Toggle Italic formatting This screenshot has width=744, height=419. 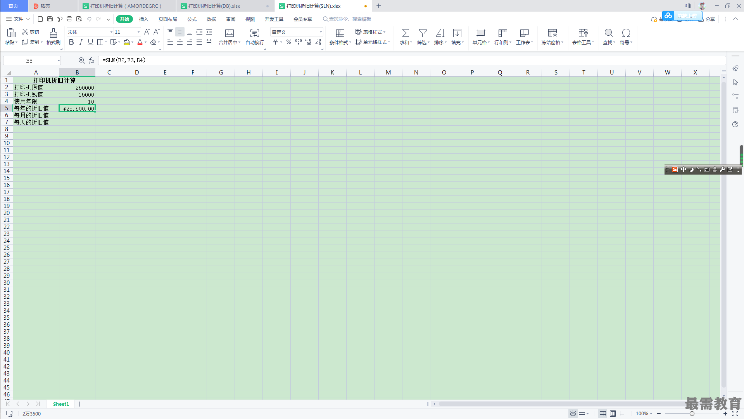pyautogui.click(x=81, y=42)
